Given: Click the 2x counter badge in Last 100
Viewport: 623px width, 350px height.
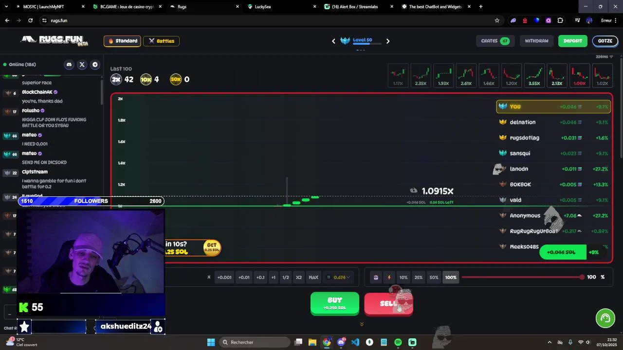Looking at the screenshot, I should 116,79.
